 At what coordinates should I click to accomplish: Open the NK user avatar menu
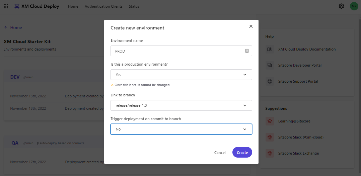(x=354, y=6)
